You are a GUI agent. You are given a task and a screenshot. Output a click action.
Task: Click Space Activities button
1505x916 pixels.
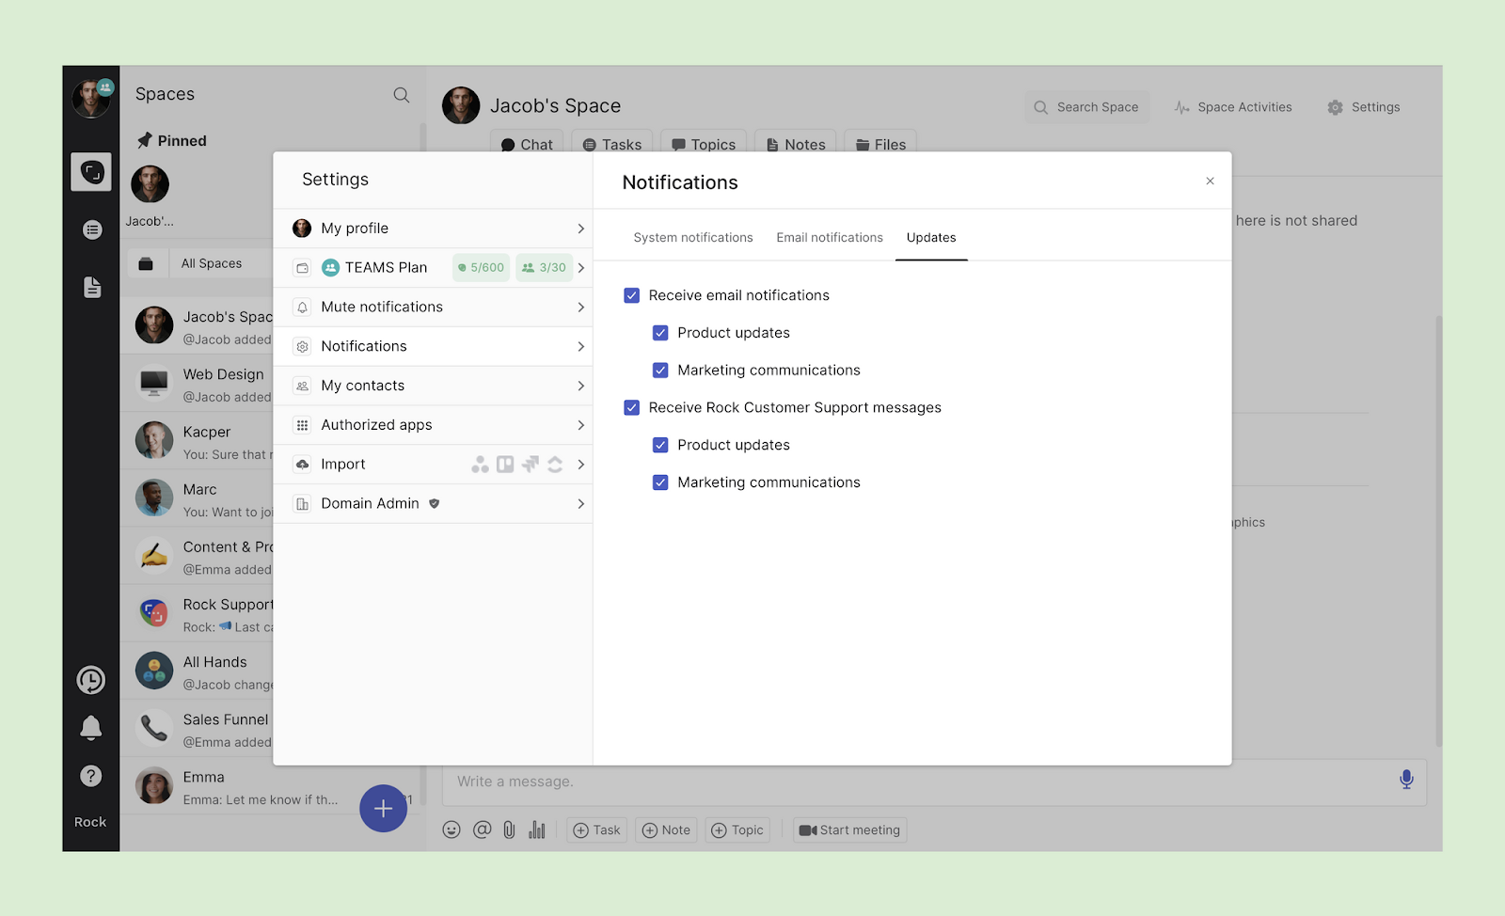1233,107
